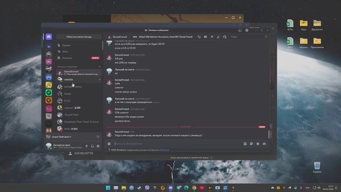
Task: Click the attach plus button beside message box
Action: point(109,143)
